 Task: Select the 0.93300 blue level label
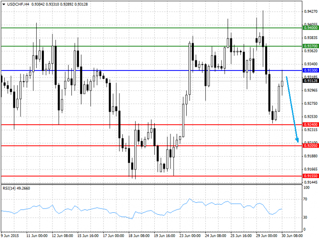(x=310, y=70)
